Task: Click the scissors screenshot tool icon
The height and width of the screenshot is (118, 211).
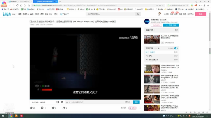Action: click(x=200, y=6)
